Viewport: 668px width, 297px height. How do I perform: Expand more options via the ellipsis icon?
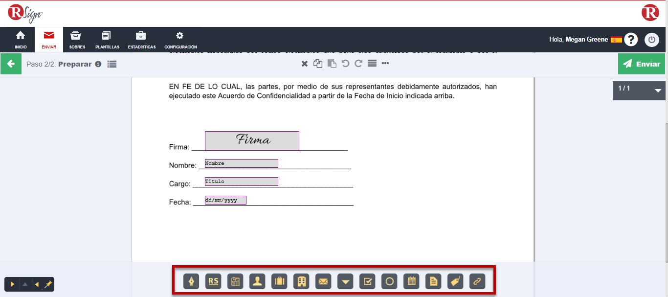[385, 63]
